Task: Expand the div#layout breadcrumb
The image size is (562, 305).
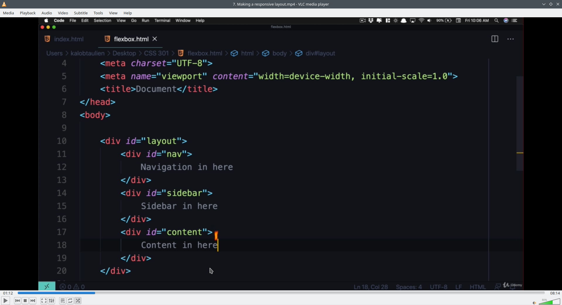Action: (x=320, y=53)
